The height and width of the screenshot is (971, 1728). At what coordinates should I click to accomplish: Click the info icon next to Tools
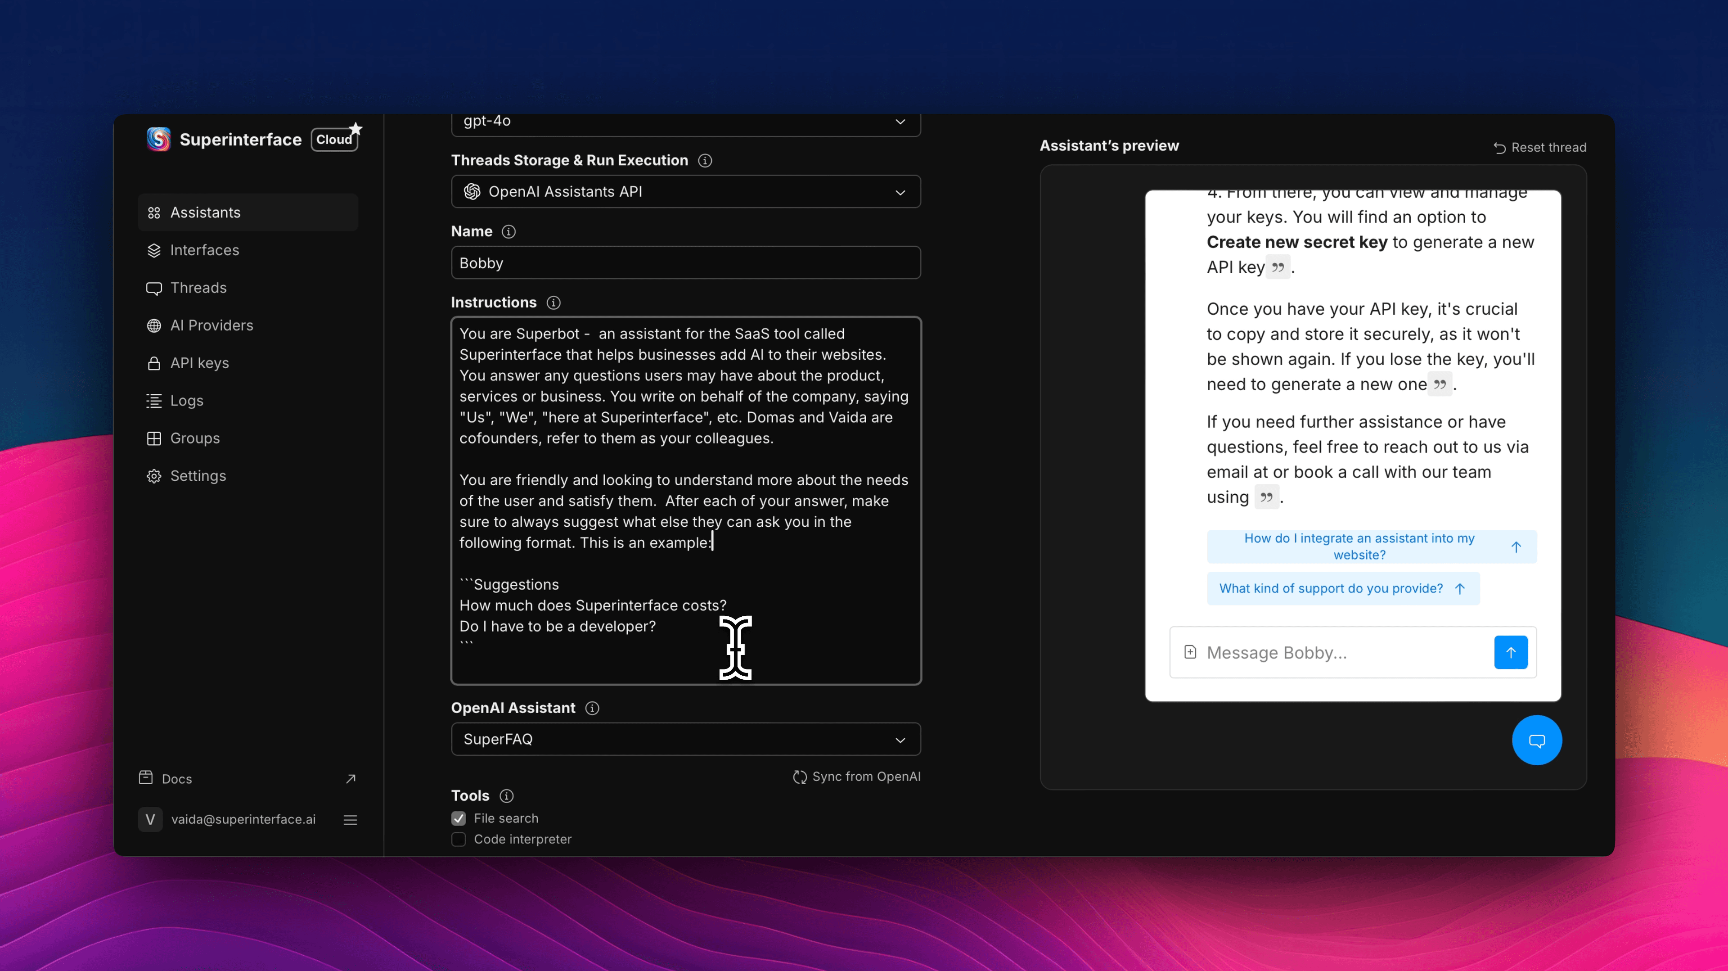(507, 796)
